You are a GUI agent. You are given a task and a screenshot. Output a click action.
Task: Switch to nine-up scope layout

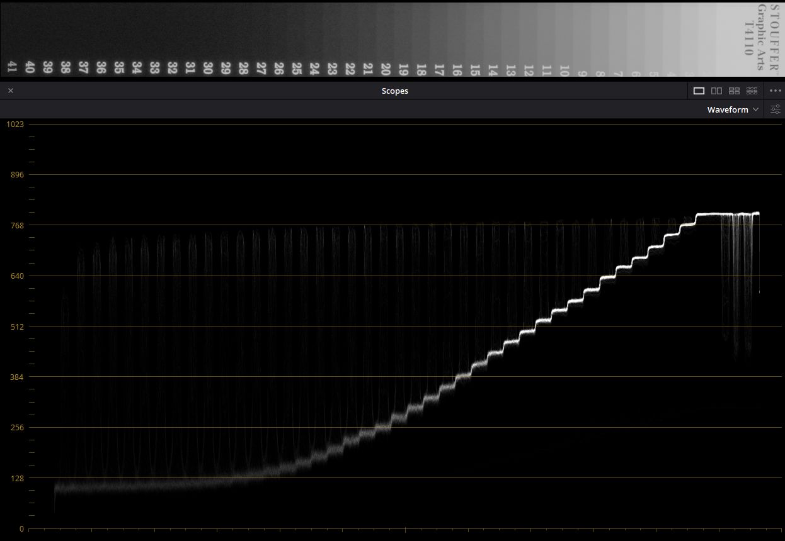pos(752,91)
